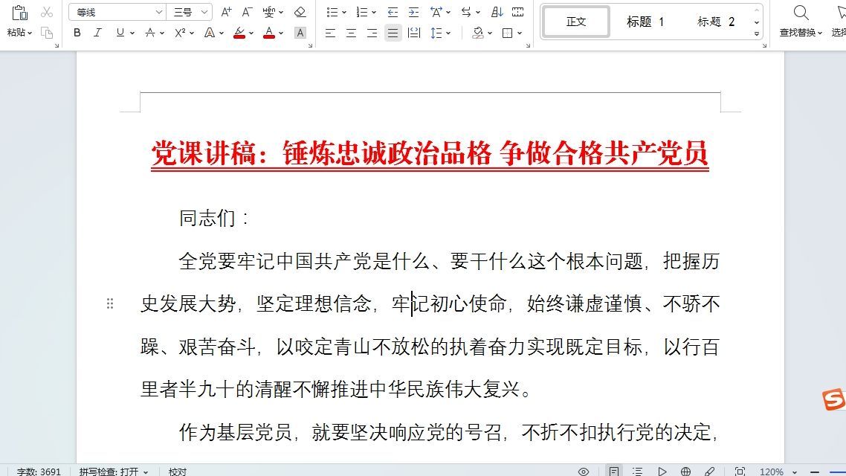Open borders dropdown arrow
846x476 pixels.
point(520,33)
